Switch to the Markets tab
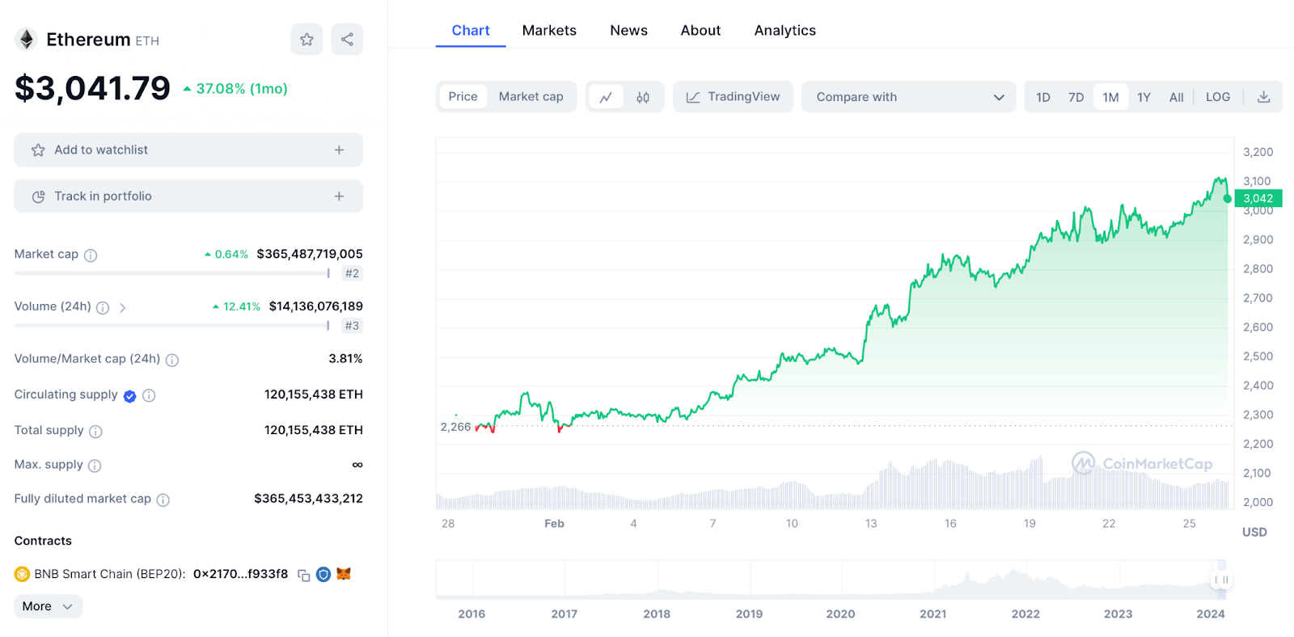 (x=549, y=31)
